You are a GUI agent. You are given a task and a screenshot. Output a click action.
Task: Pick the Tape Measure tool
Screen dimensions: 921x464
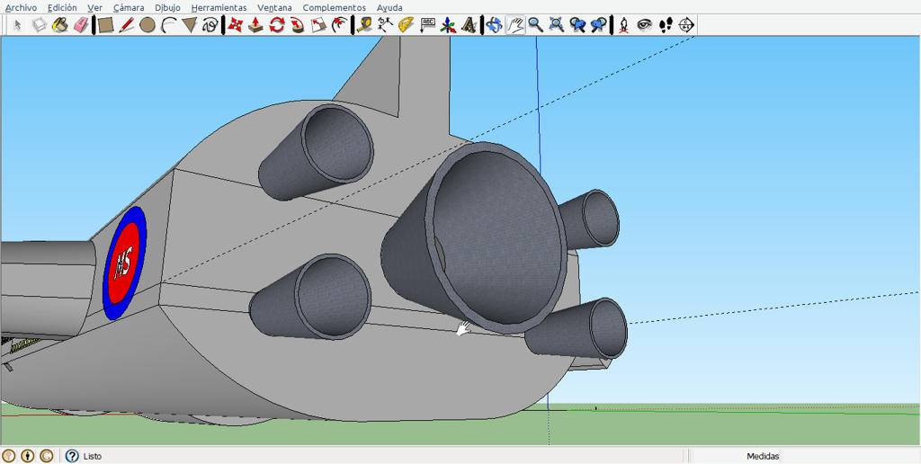pyautogui.click(x=364, y=24)
